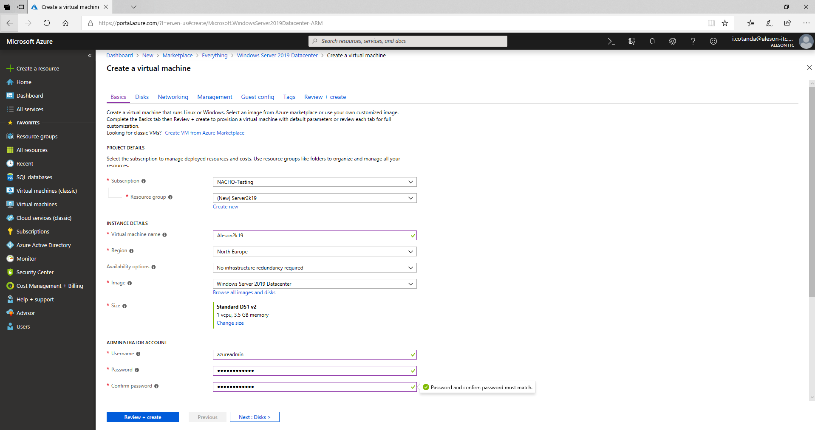
Task: Click the Virtual machine name info icon
Action: [164, 235]
